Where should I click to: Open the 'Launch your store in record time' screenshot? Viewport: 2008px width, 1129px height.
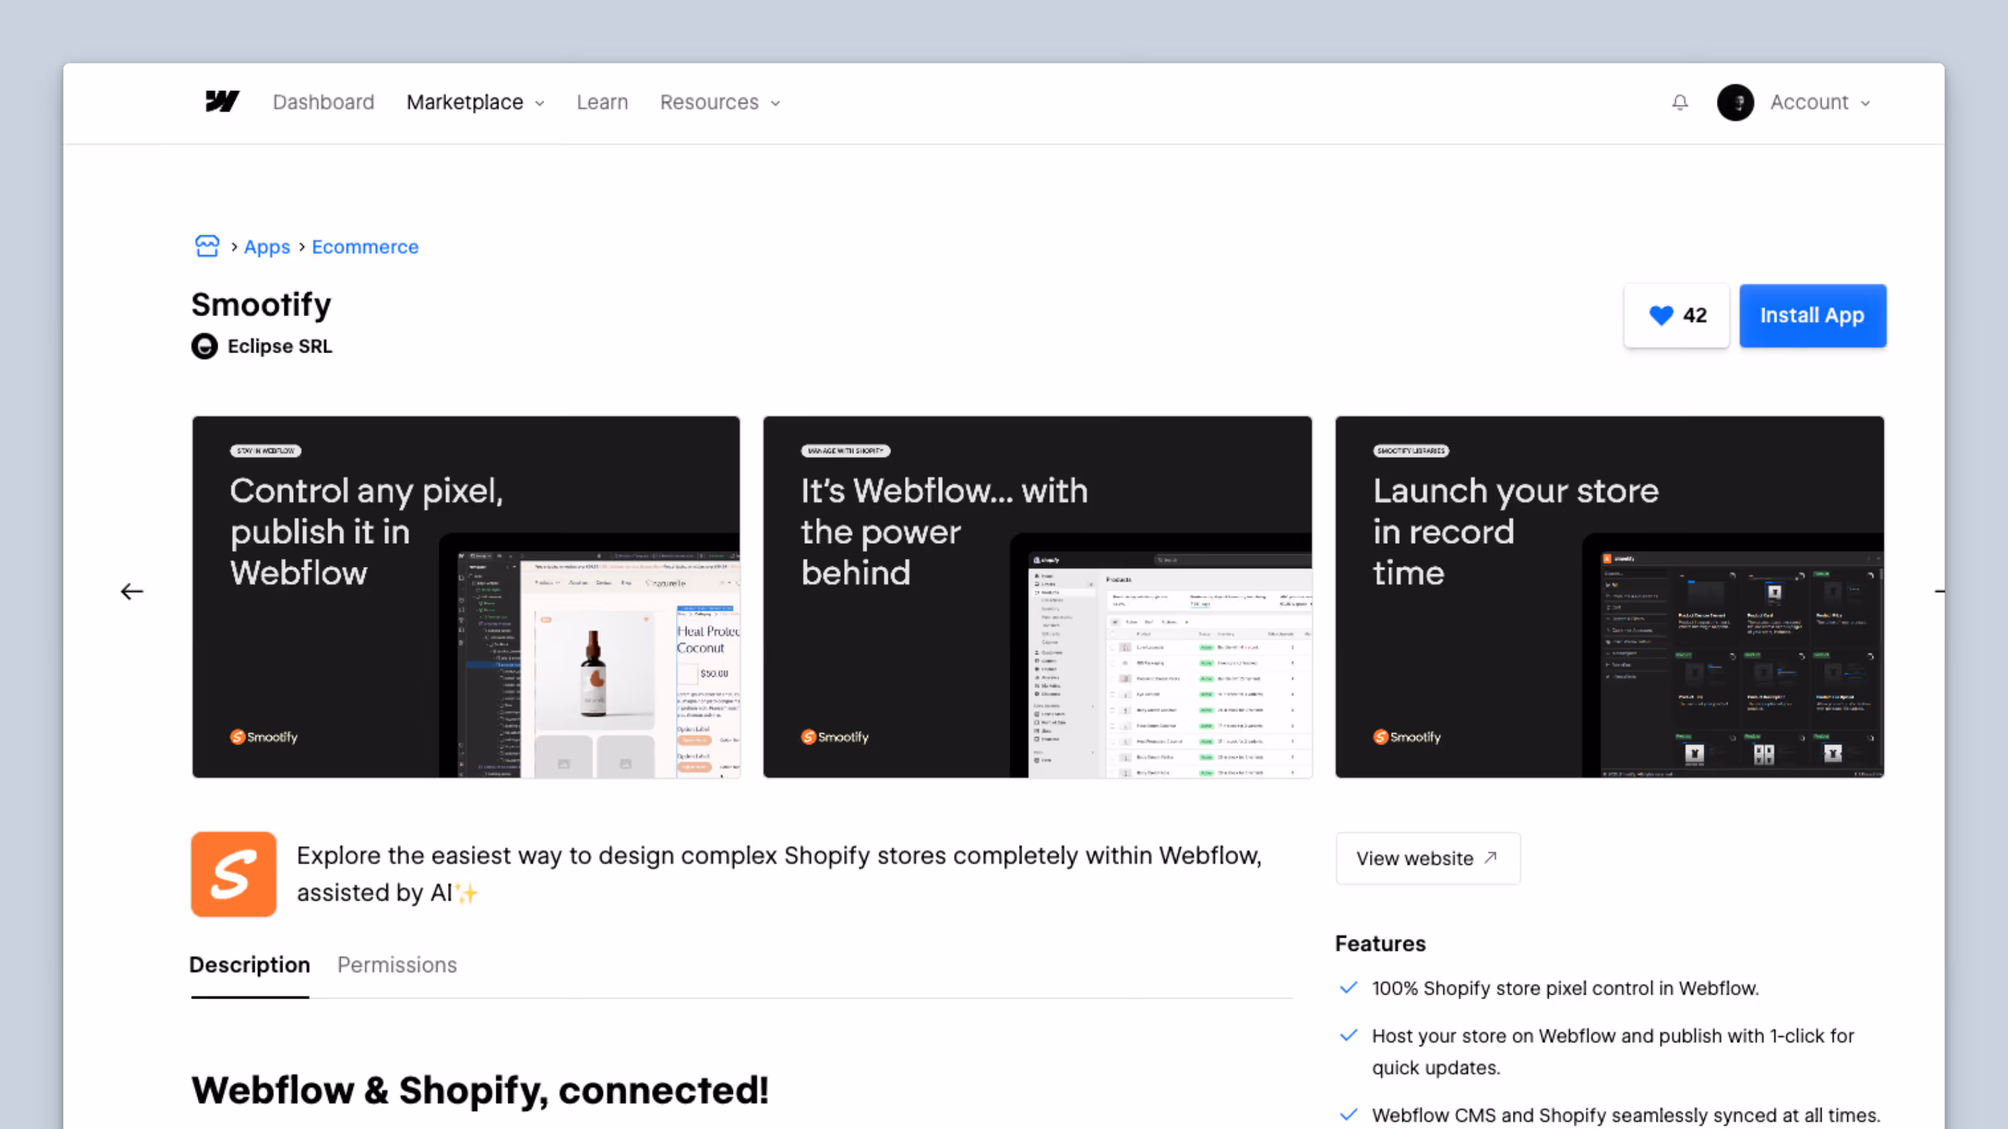1610,597
